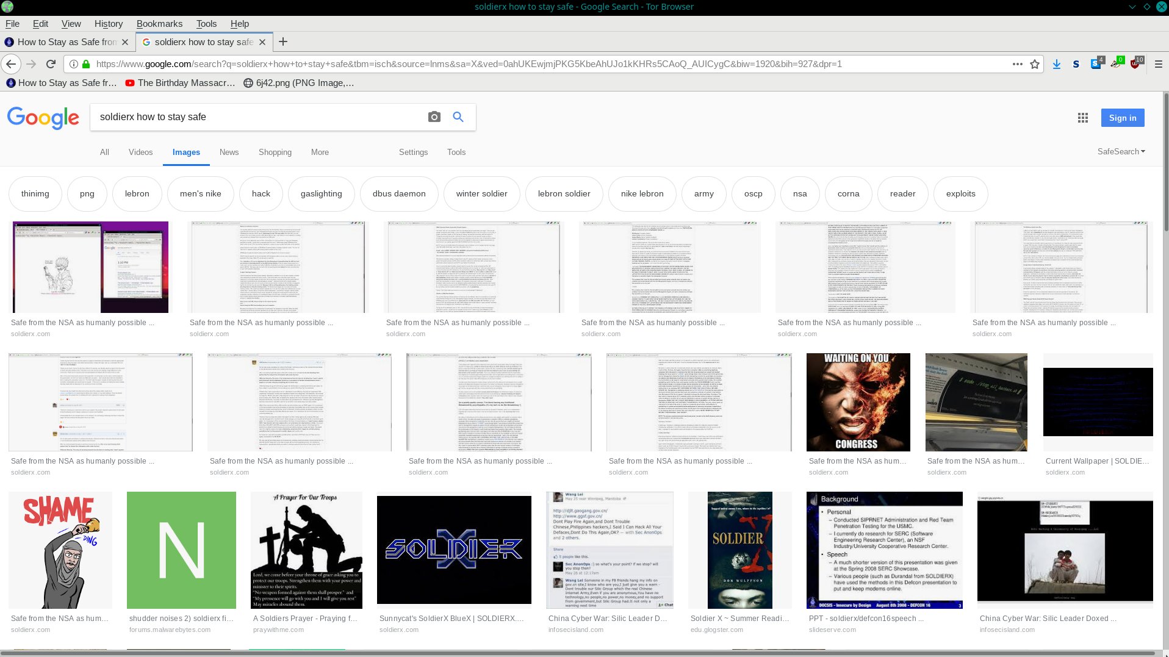Click the Sign in button
The image size is (1169, 657).
coord(1123,118)
